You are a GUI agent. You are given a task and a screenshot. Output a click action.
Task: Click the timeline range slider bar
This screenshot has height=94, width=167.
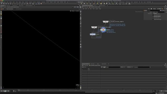119,92
